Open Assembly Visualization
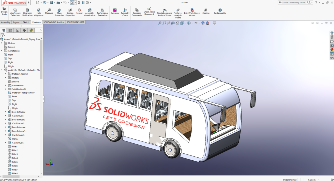This screenshot has height=181, width=334. click(x=89, y=12)
